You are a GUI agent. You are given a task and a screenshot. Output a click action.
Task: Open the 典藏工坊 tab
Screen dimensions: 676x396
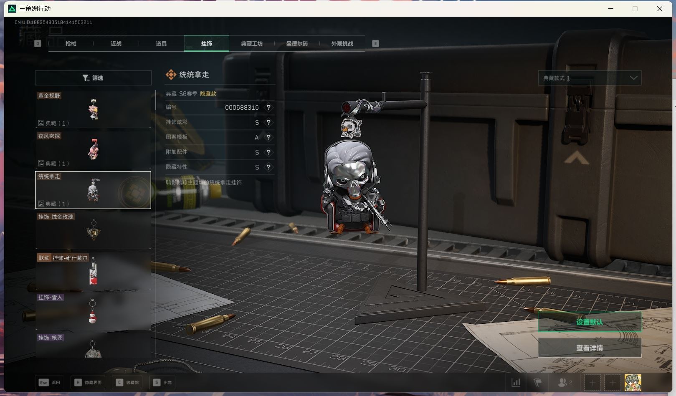[x=251, y=43]
